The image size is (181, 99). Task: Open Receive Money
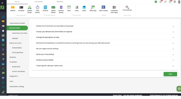coord(61,9)
